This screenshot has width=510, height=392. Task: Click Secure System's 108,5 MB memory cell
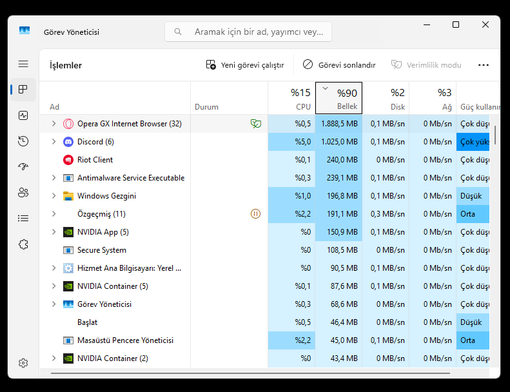338,250
